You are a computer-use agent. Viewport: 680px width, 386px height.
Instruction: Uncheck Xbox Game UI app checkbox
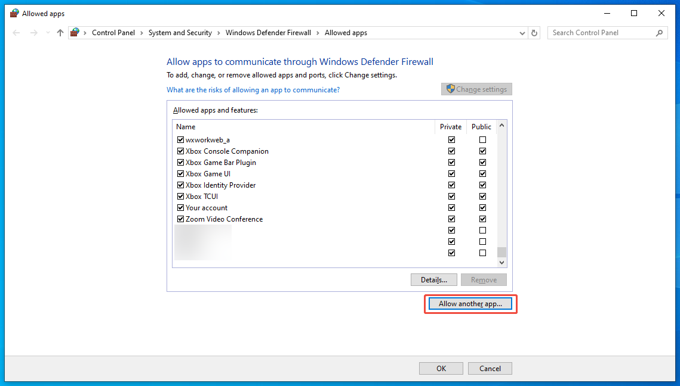coord(180,173)
